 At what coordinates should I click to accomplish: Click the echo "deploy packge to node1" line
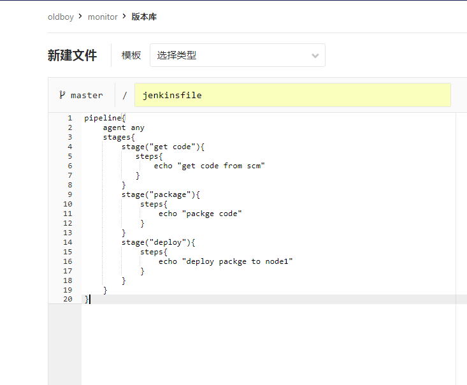(x=226, y=261)
